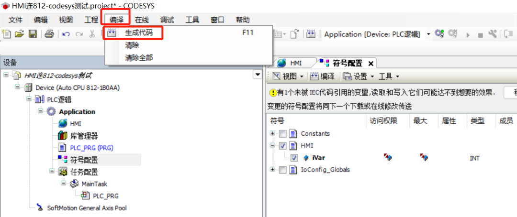Click the Stop square toolbar icon
Image resolution: width=517 pixels, height=217 pixels.
pos(481,35)
